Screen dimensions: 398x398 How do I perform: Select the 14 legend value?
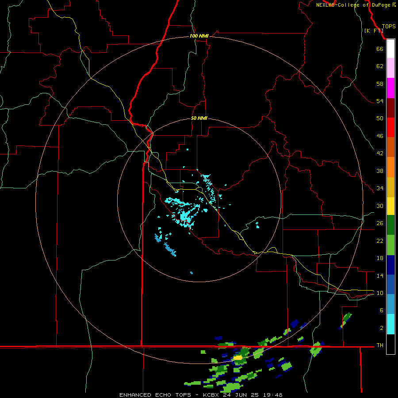click(x=380, y=276)
